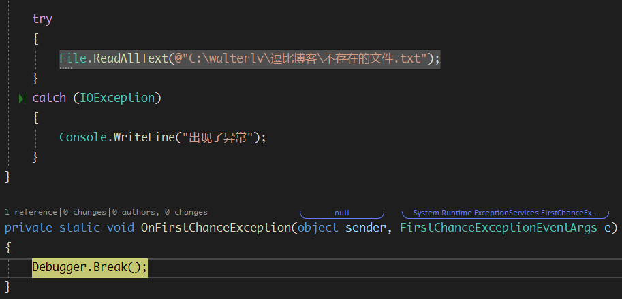
Task: Click the OnFirstChanceException method name
Action: tap(215, 227)
